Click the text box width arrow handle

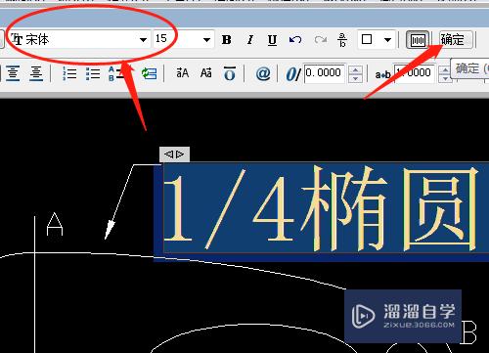coord(174,154)
